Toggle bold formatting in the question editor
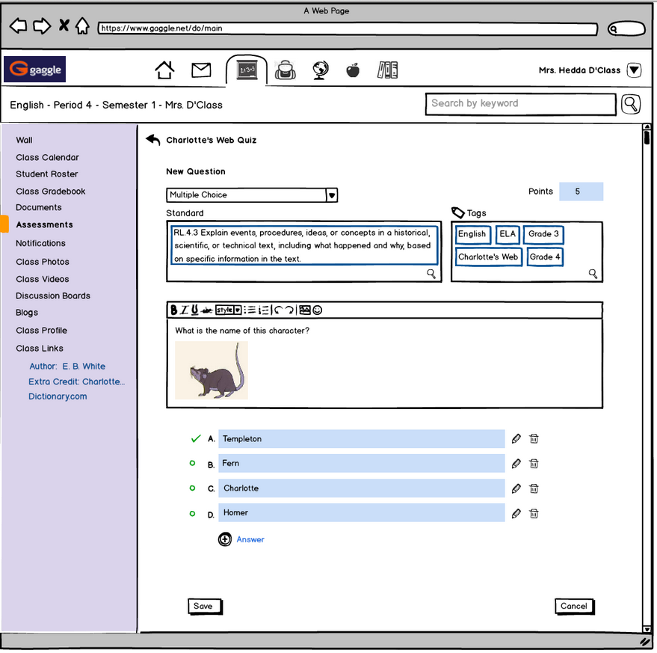Screen dimensions: 657x653 coord(174,310)
